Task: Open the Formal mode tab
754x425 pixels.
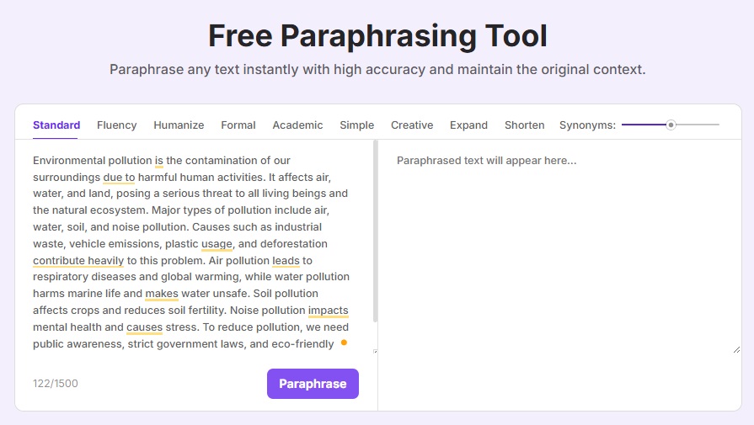Action: 238,125
